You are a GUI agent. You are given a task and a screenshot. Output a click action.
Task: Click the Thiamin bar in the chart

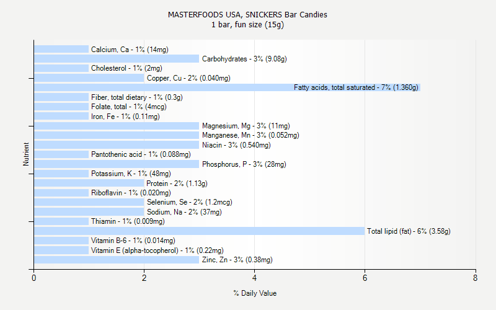pyautogui.click(x=61, y=221)
